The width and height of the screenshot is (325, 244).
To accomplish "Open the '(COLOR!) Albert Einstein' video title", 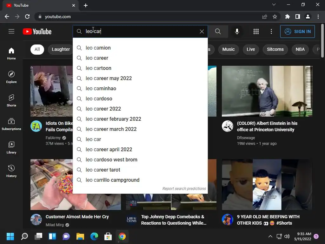I will click(x=267, y=126).
